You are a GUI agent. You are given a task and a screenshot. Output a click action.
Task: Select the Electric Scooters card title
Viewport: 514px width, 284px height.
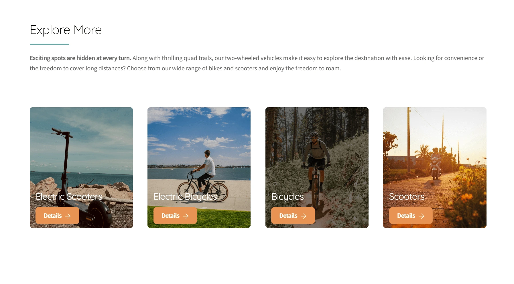69,196
